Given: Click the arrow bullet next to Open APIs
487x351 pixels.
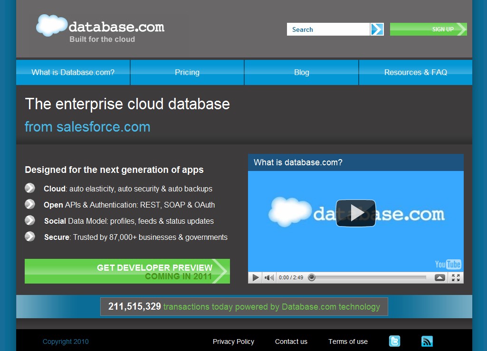Looking at the screenshot, I should 30,204.
